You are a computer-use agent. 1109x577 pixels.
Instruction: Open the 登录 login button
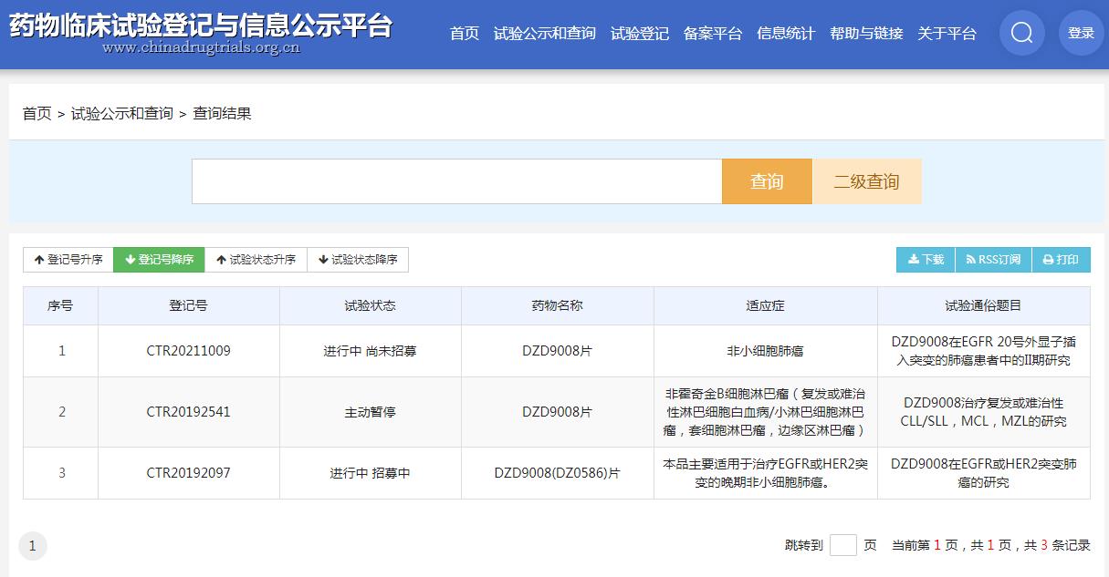coord(1081,33)
